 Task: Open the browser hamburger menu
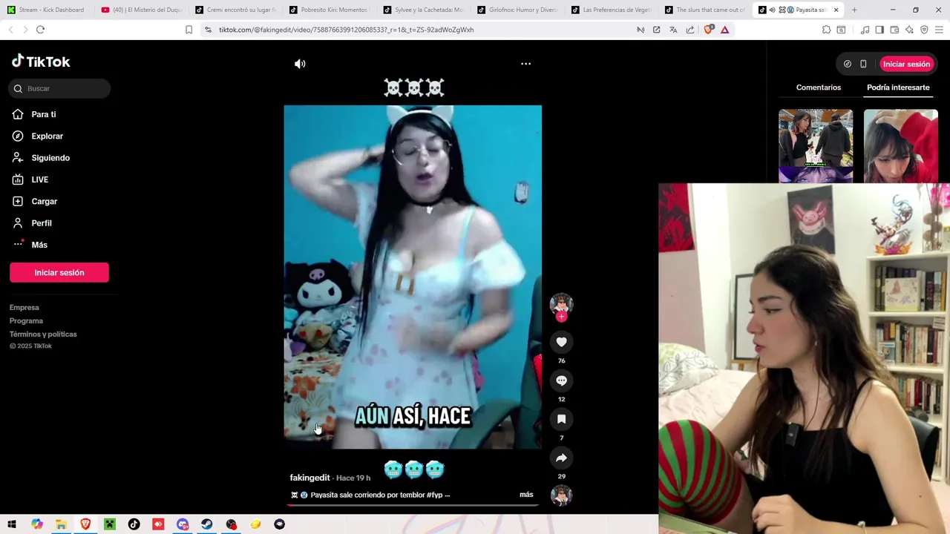tap(939, 30)
